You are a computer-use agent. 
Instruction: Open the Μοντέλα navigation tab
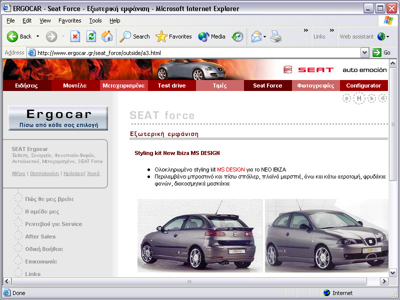pos(75,85)
